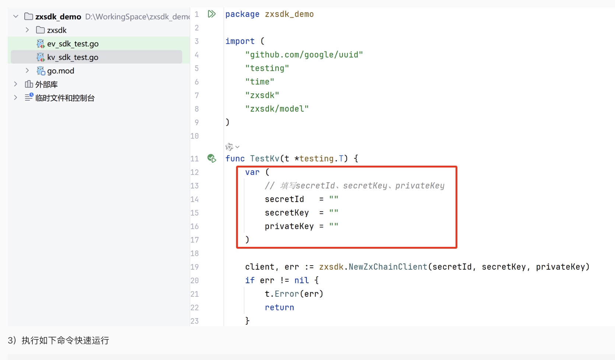Select kv_sdk_test.go in project tree
The width and height of the screenshot is (615, 360).
click(x=73, y=57)
